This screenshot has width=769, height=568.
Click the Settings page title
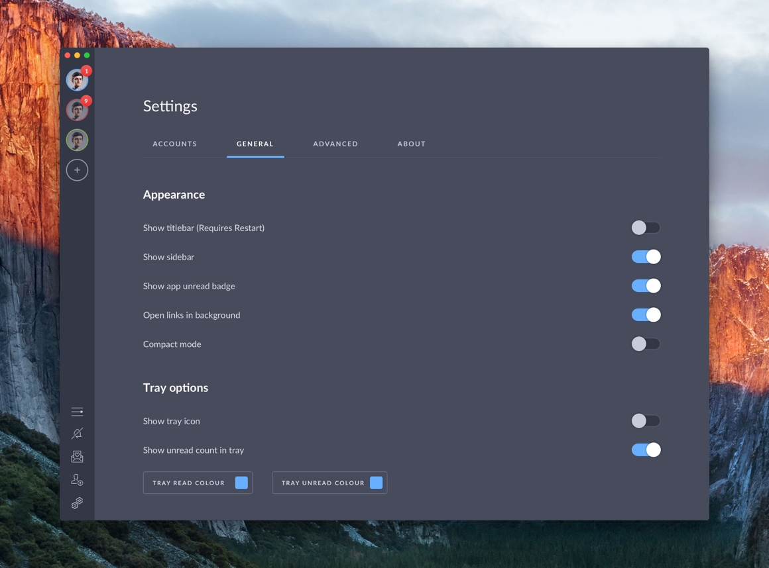pyautogui.click(x=170, y=107)
